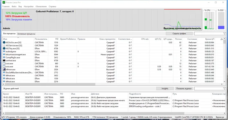The image size is (228, 120).
Task: Click the csrss.exe icon with PID 836
Action: pyautogui.click(x=4, y=67)
